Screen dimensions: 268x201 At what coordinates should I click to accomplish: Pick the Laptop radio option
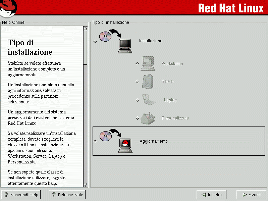(x=137, y=100)
